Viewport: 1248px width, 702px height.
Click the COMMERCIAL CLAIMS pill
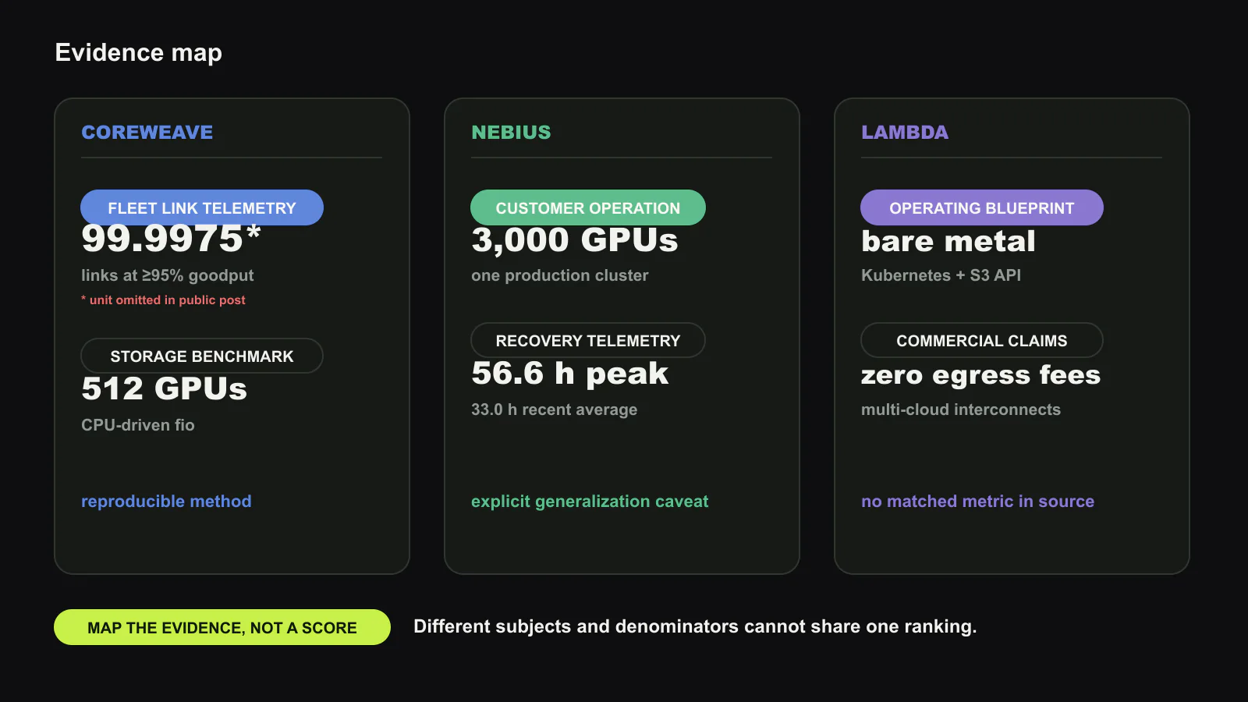click(x=982, y=340)
